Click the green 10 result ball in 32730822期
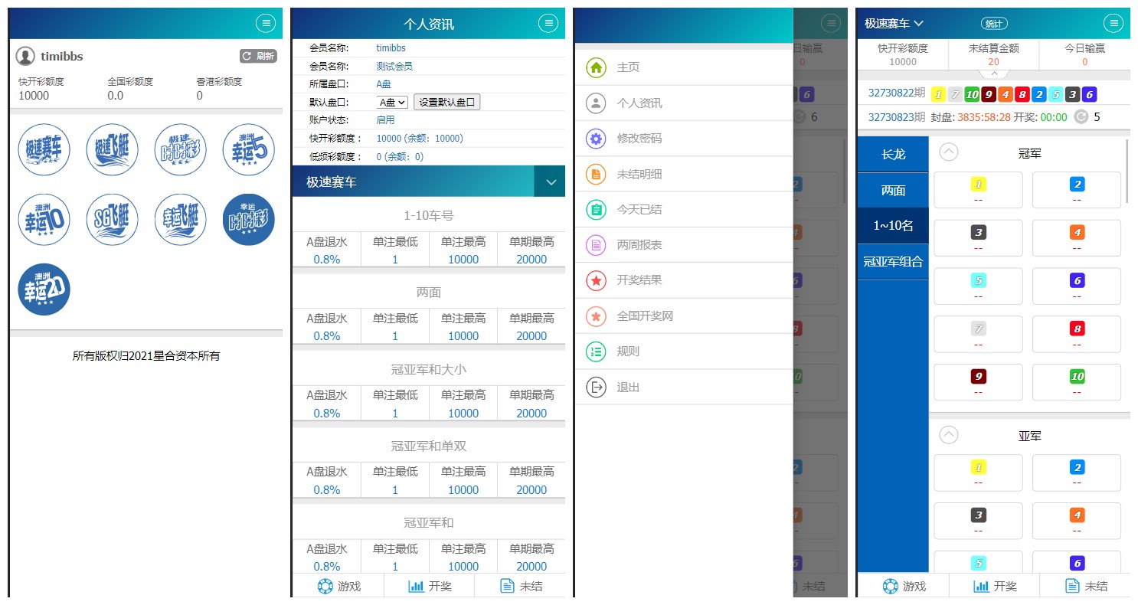The width and height of the screenshot is (1138, 605). (x=972, y=95)
